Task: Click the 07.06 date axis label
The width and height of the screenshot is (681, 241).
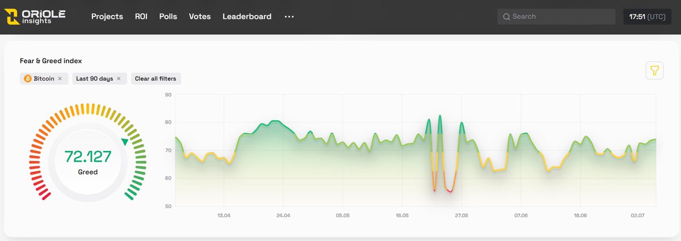Action: 520,215
